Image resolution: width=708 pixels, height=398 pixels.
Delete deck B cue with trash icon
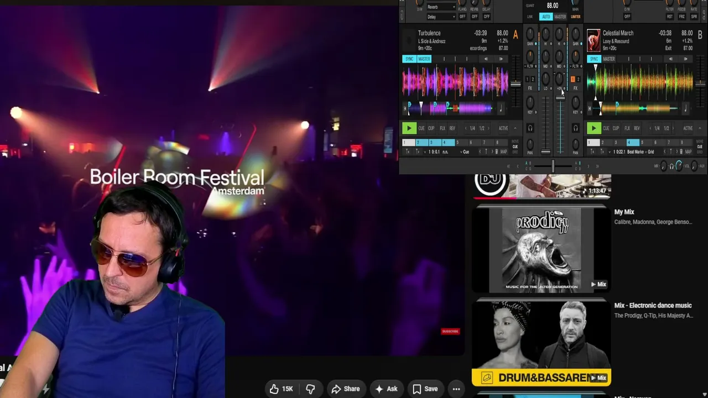tap(681, 151)
